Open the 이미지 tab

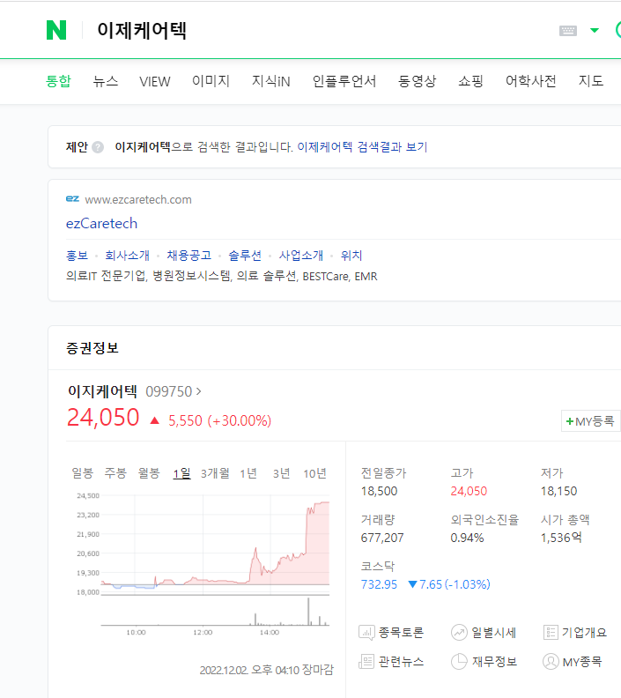tap(211, 81)
